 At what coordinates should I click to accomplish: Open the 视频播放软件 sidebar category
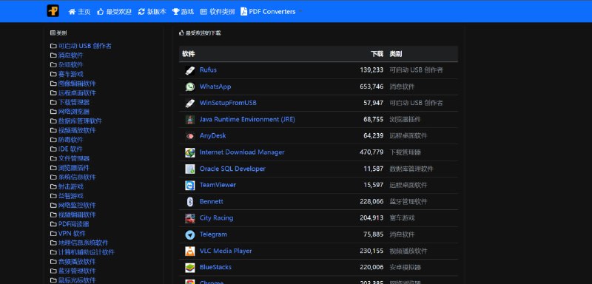pyautogui.click(x=77, y=130)
